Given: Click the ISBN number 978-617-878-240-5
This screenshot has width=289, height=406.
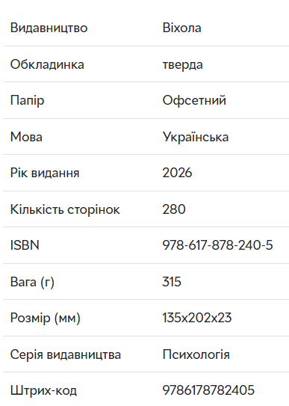Looking at the screenshot, I should click(x=217, y=245).
